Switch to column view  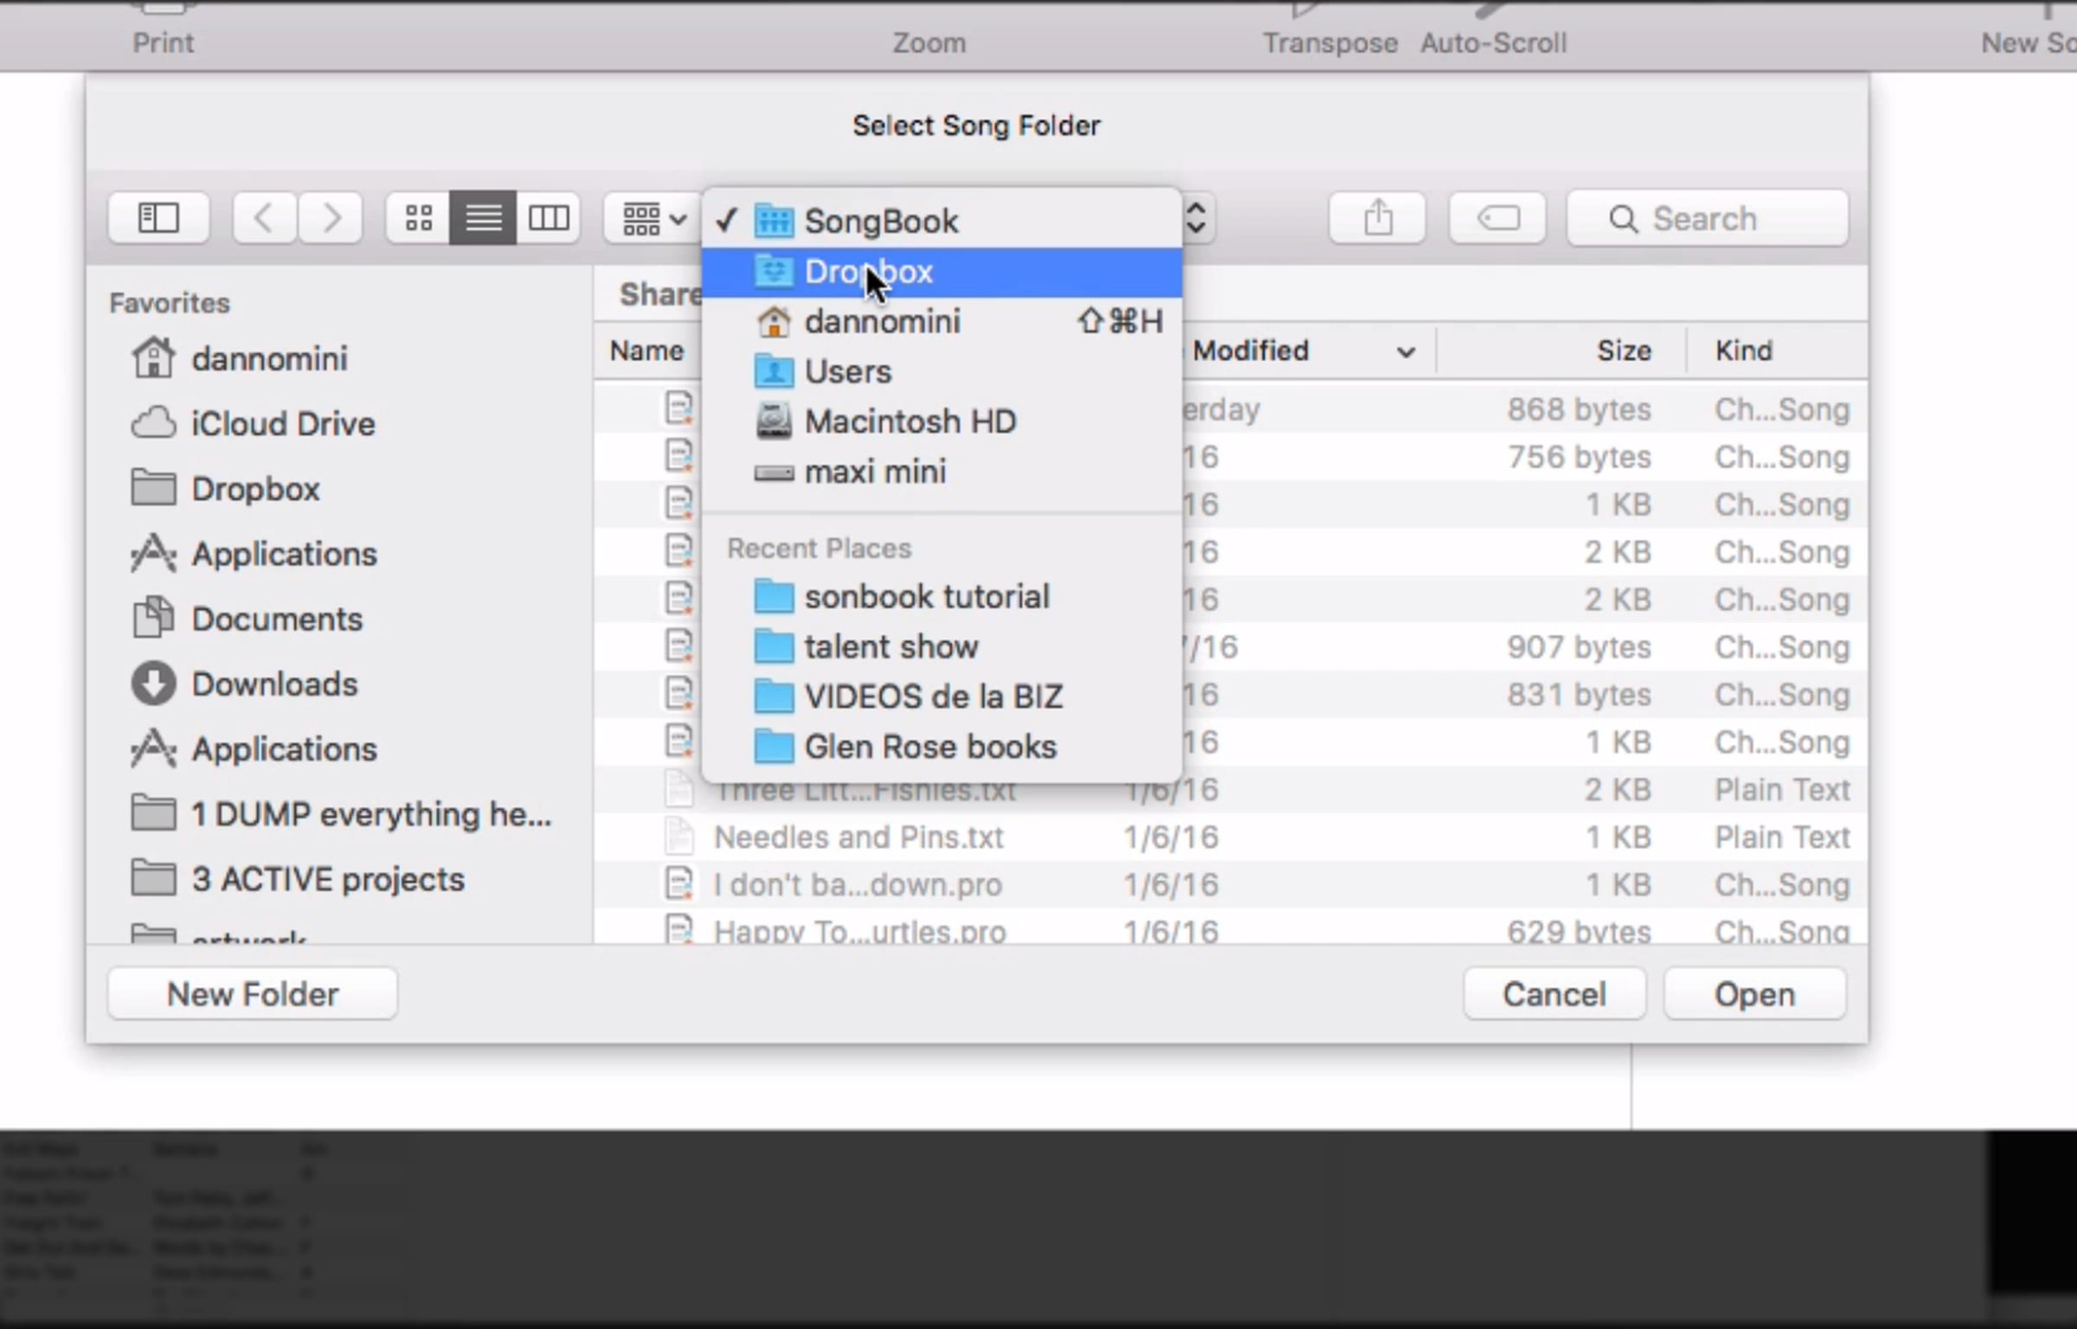pyautogui.click(x=549, y=218)
